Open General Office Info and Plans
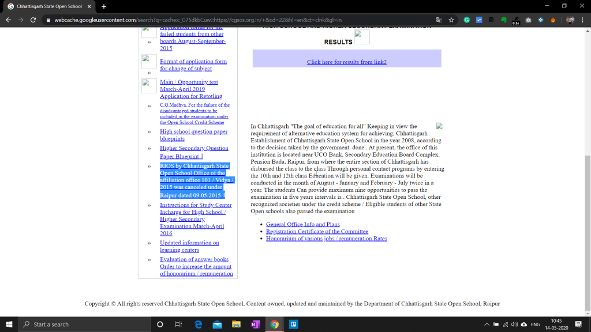 click(302, 224)
